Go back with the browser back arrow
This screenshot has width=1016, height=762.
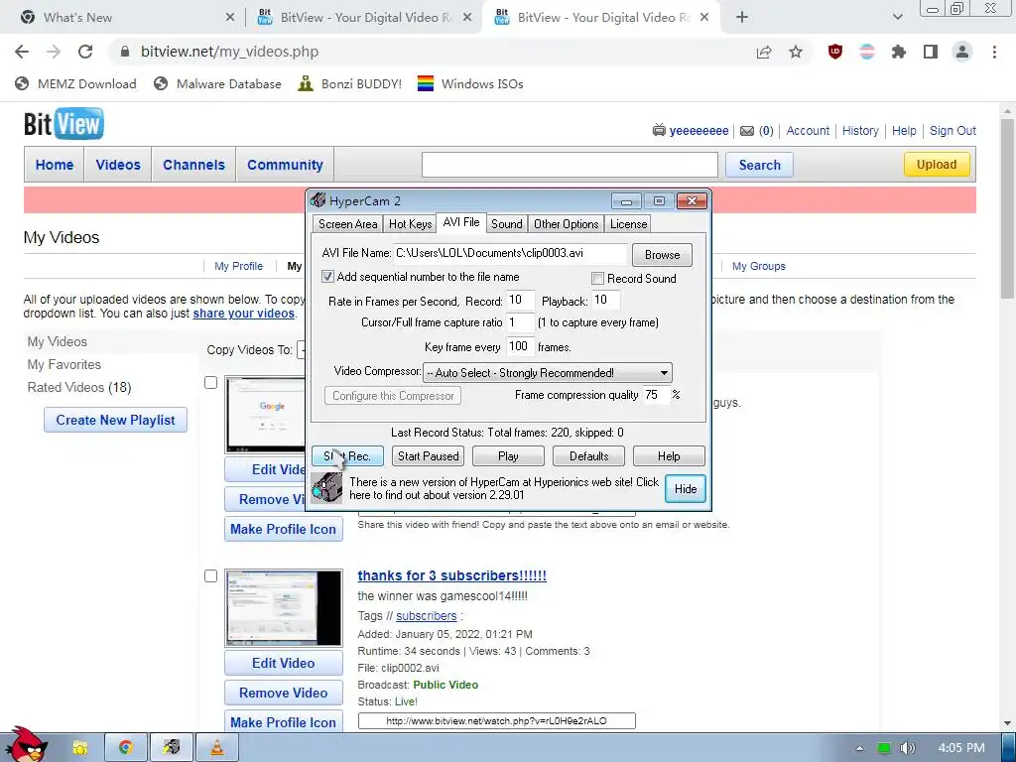[22, 52]
